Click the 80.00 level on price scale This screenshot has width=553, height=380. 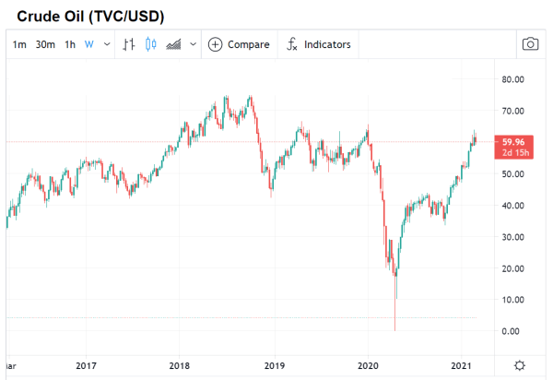point(512,80)
